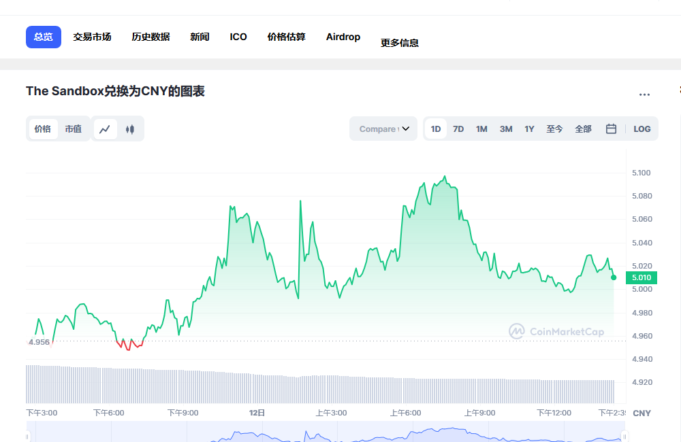681x442 pixels.
Task: Click the 下午12:00 axis label
Action: pyautogui.click(x=554, y=413)
